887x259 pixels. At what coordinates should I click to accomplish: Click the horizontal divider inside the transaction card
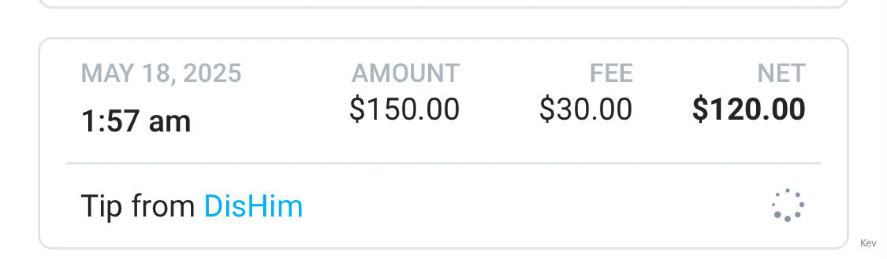point(443,163)
